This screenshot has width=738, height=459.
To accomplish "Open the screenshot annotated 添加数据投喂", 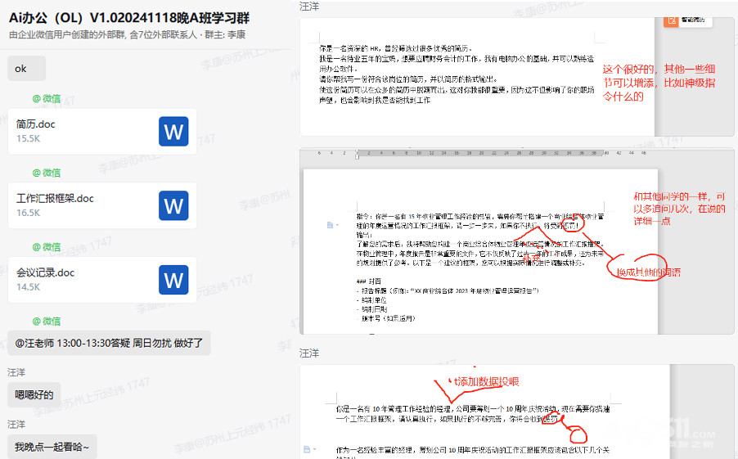I will (x=477, y=409).
